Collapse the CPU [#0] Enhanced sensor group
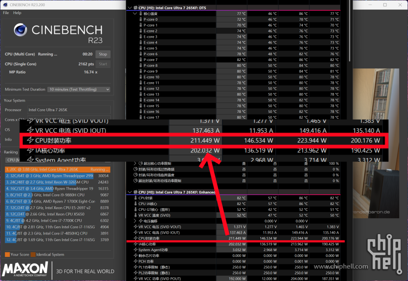Viewport: 408px width, 281px height. (x=129, y=192)
